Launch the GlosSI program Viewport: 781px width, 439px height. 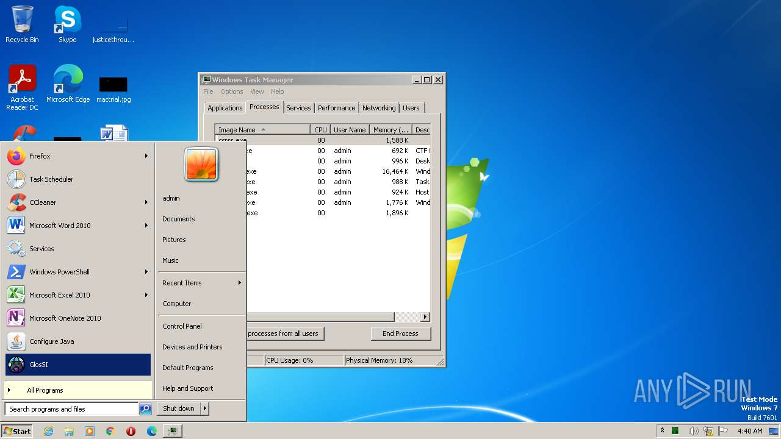(x=78, y=365)
